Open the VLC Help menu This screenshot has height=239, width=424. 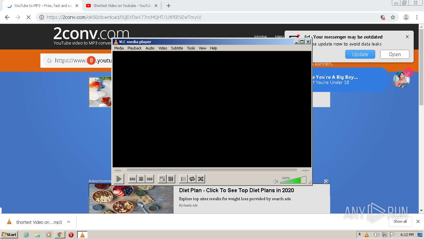click(214, 48)
